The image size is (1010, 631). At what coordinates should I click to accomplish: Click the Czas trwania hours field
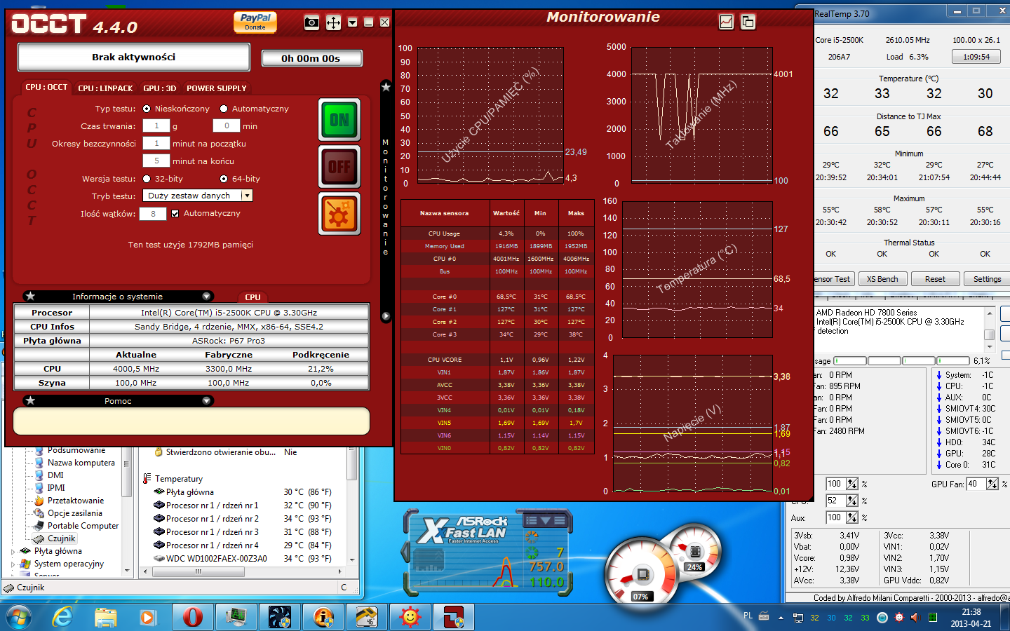pyautogui.click(x=156, y=125)
